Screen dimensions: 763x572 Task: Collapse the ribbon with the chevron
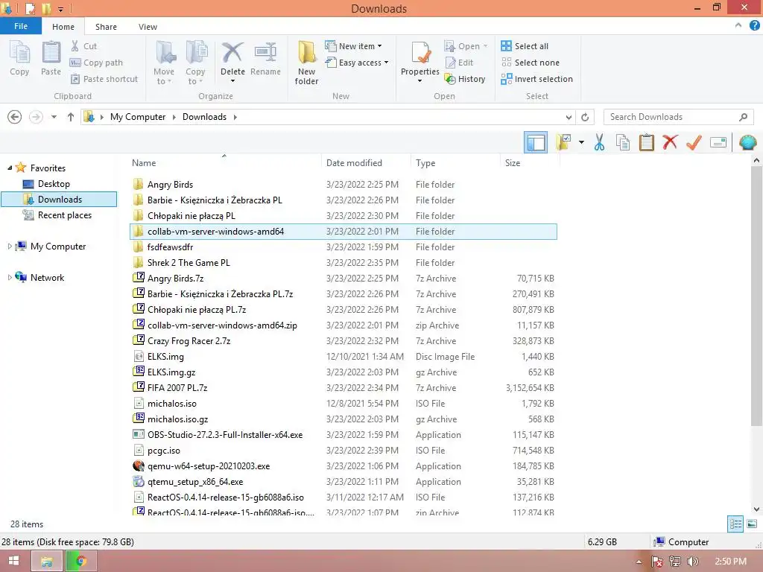tap(738, 26)
